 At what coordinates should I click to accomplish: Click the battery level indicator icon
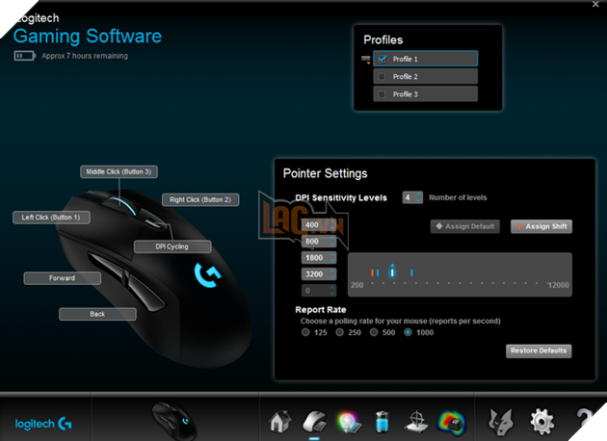click(24, 56)
